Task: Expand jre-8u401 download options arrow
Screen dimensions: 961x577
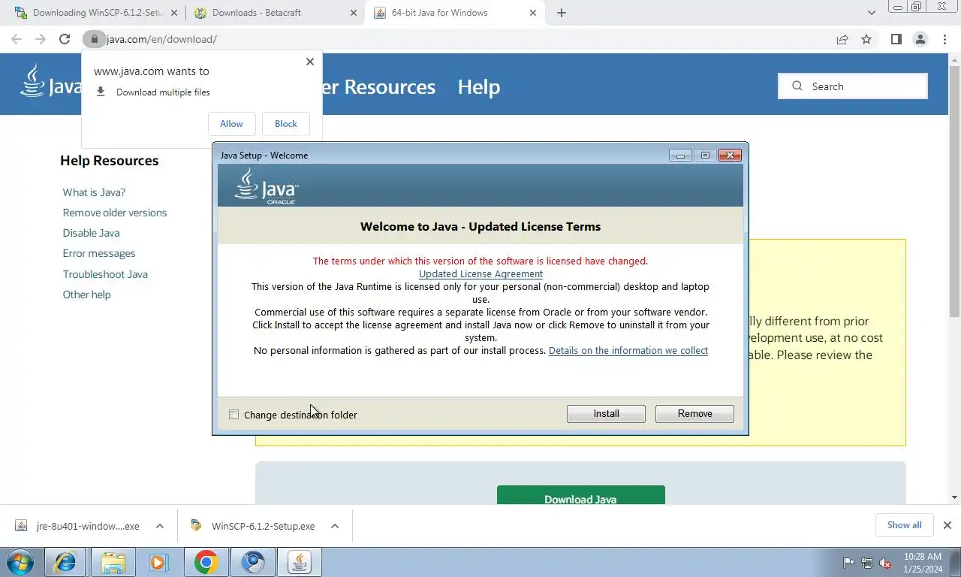Action: [x=160, y=526]
